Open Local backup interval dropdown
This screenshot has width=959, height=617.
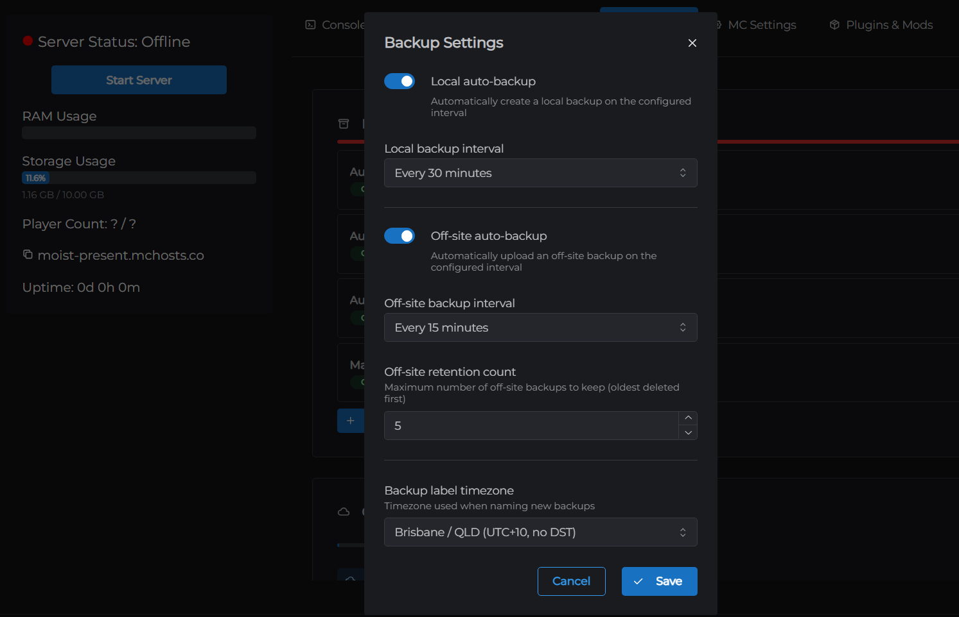[540, 173]
